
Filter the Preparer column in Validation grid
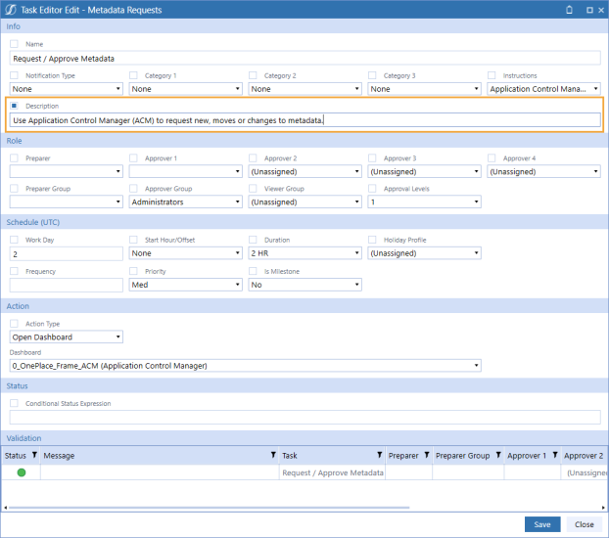427,455
